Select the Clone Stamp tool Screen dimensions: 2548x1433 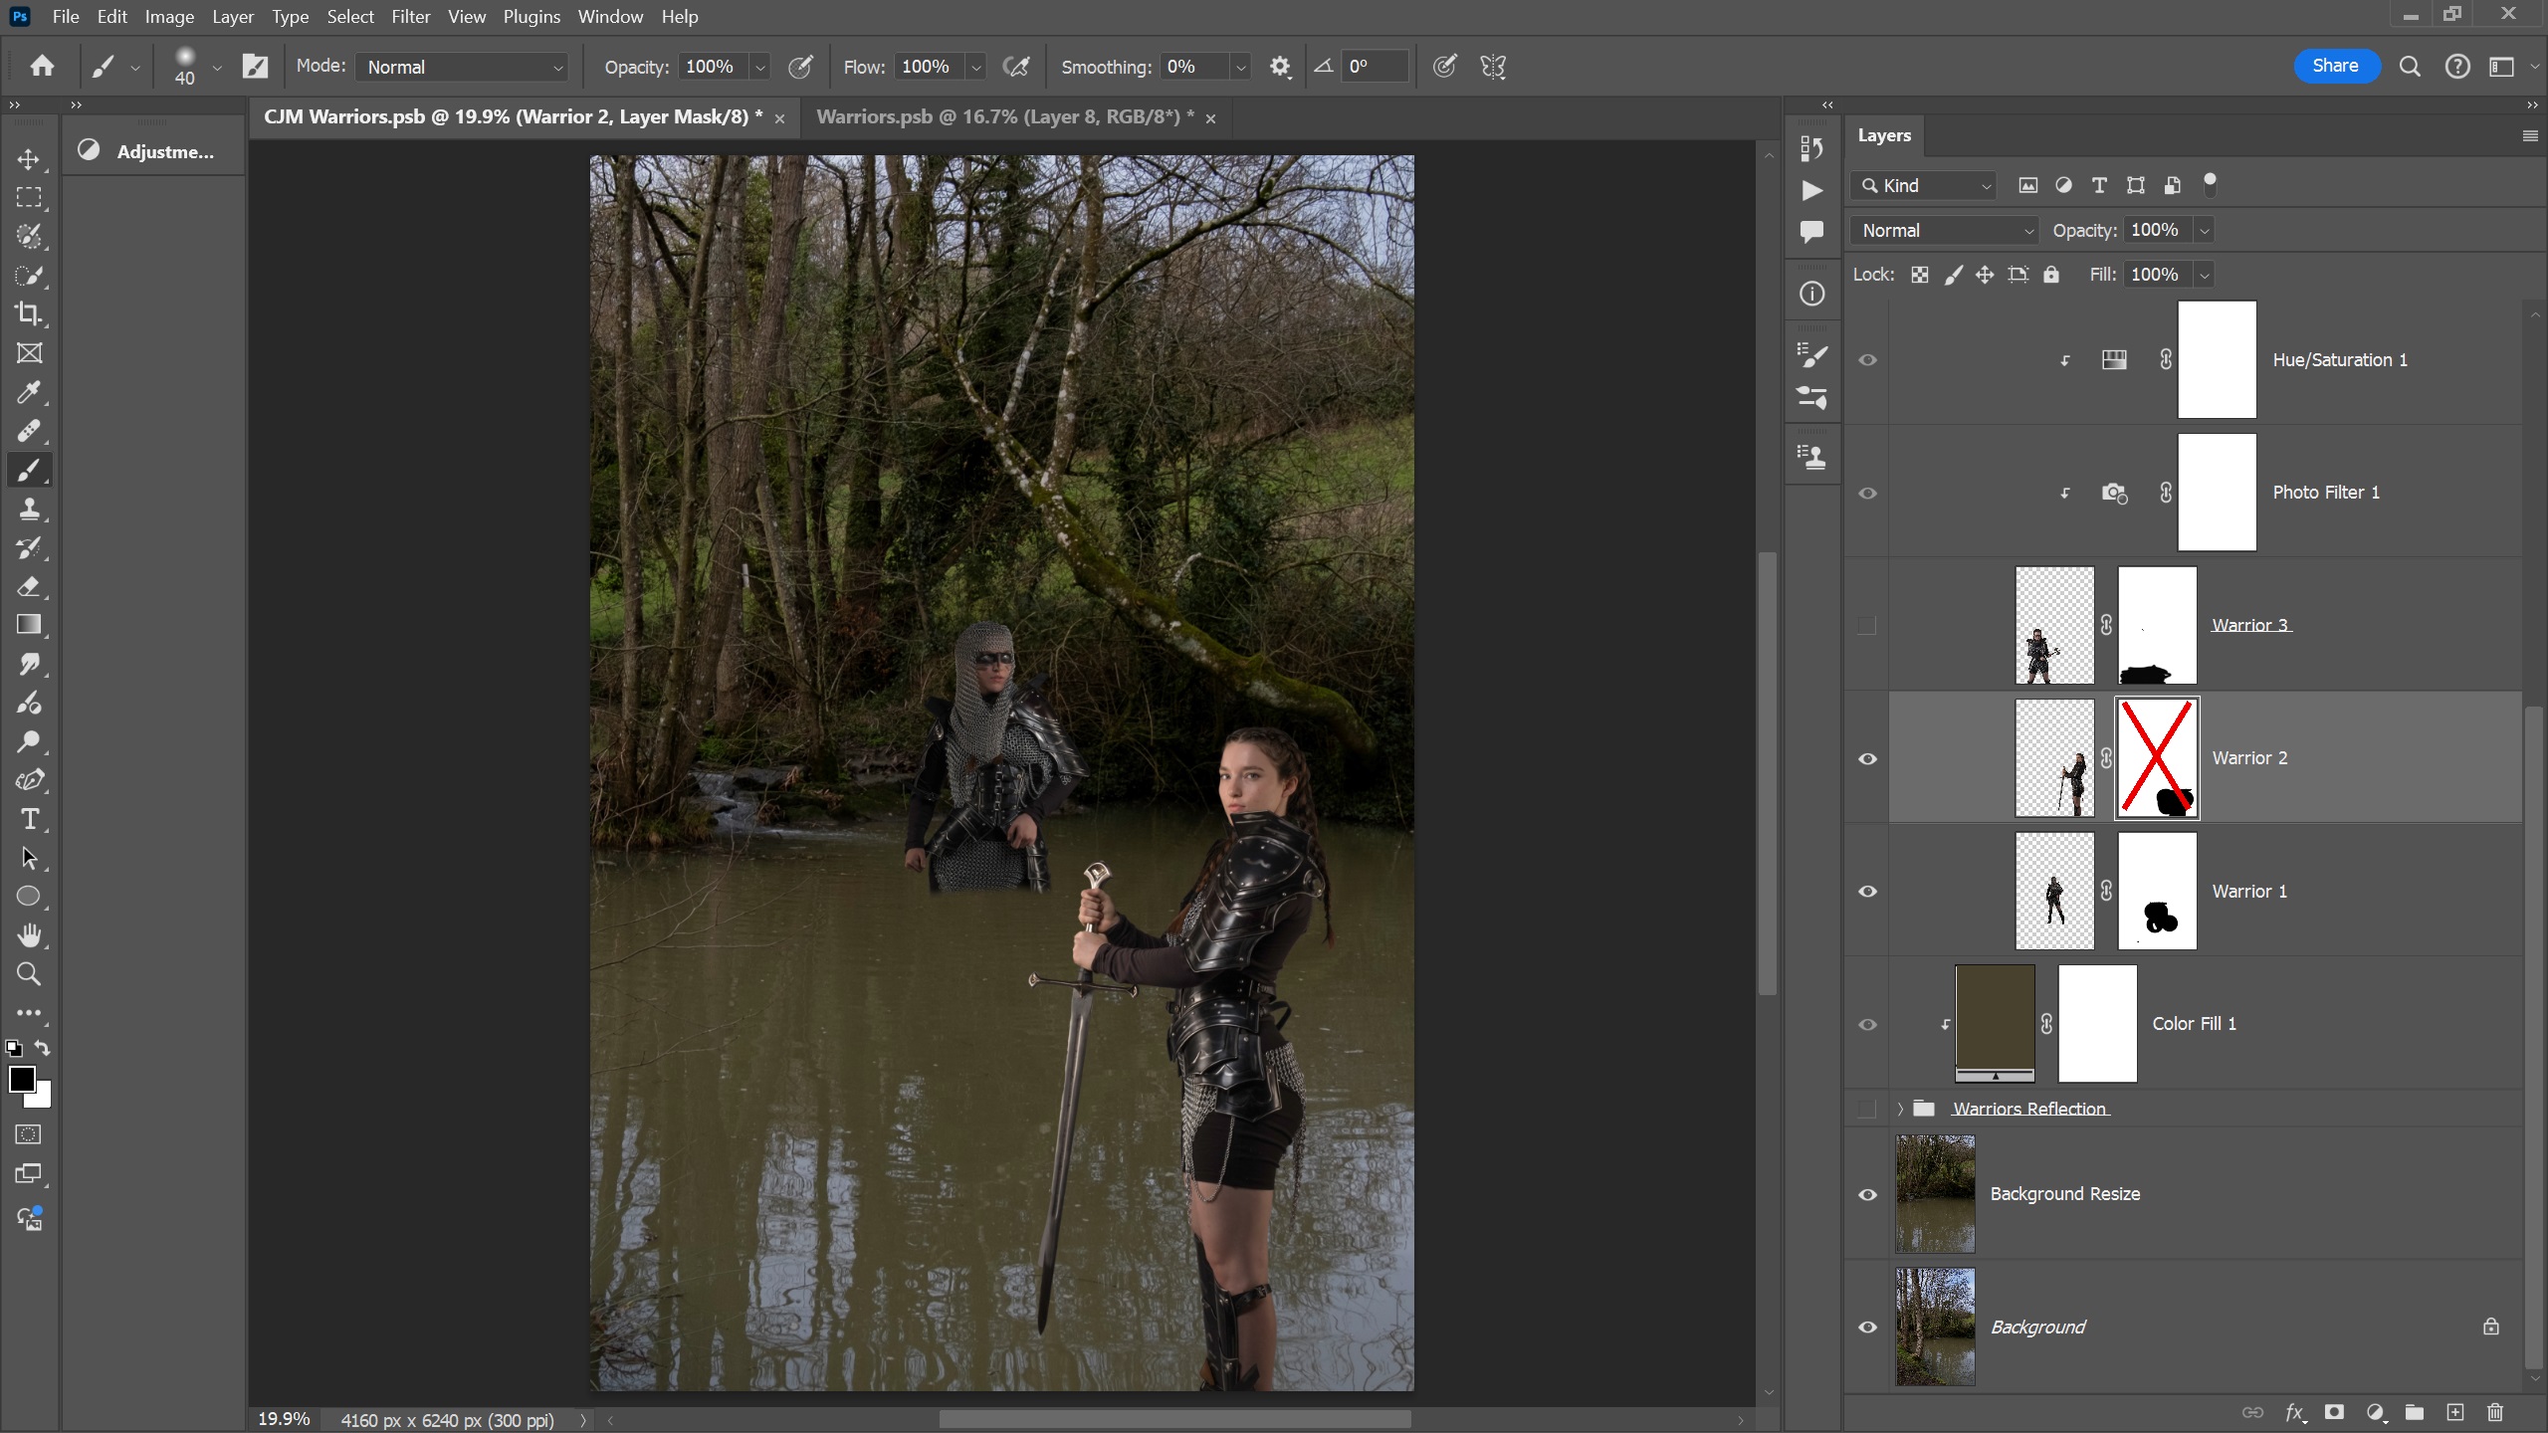29,510
